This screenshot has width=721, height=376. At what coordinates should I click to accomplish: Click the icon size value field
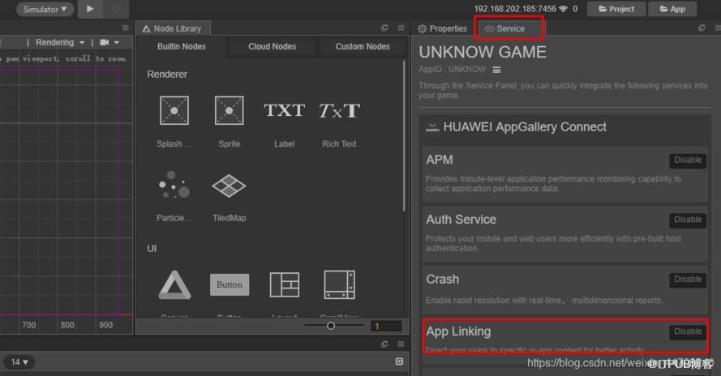(x=386, y=326)
